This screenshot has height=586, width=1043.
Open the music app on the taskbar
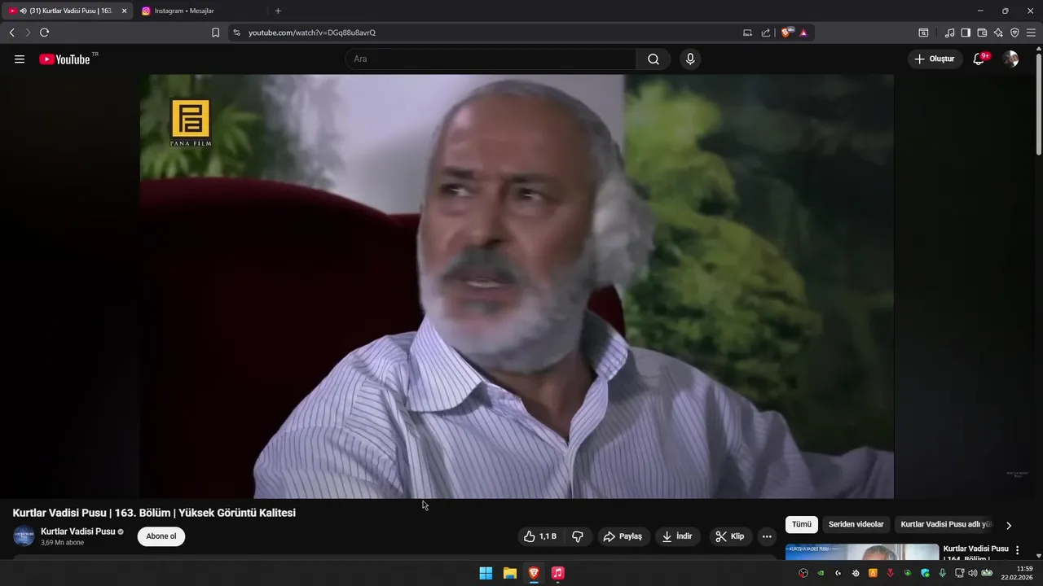pos(557,573)
